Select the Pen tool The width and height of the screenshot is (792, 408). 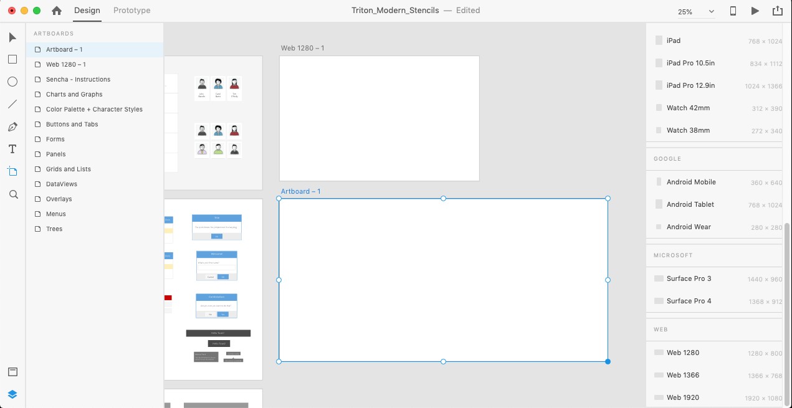coord(12,127)
